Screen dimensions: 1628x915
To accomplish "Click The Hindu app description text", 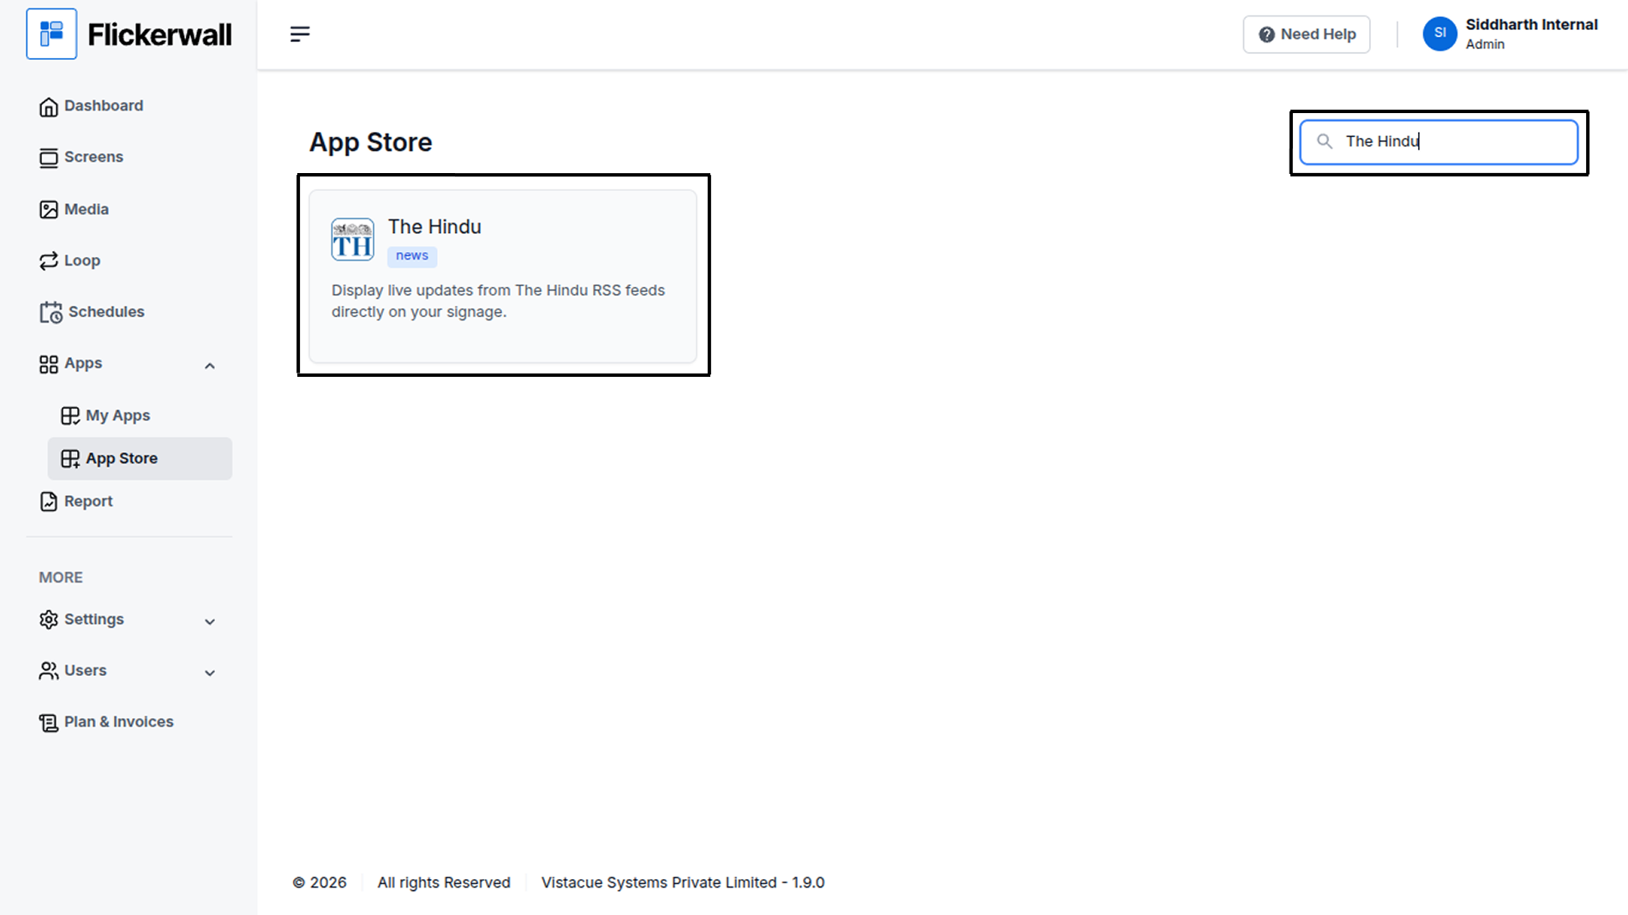I will pyautogui.click(x=499, y=302).
